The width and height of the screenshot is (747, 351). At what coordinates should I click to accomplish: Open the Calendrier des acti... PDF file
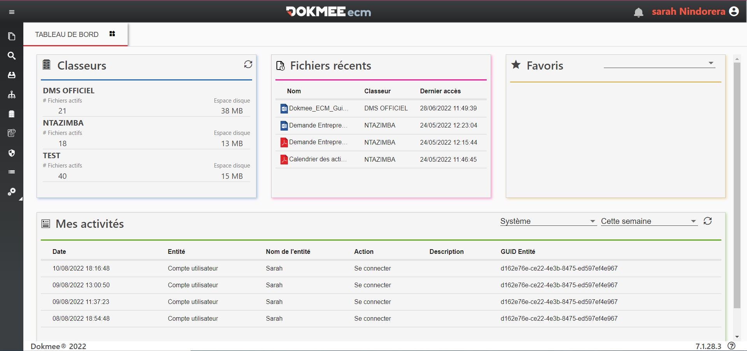click(x=317, y=159)
